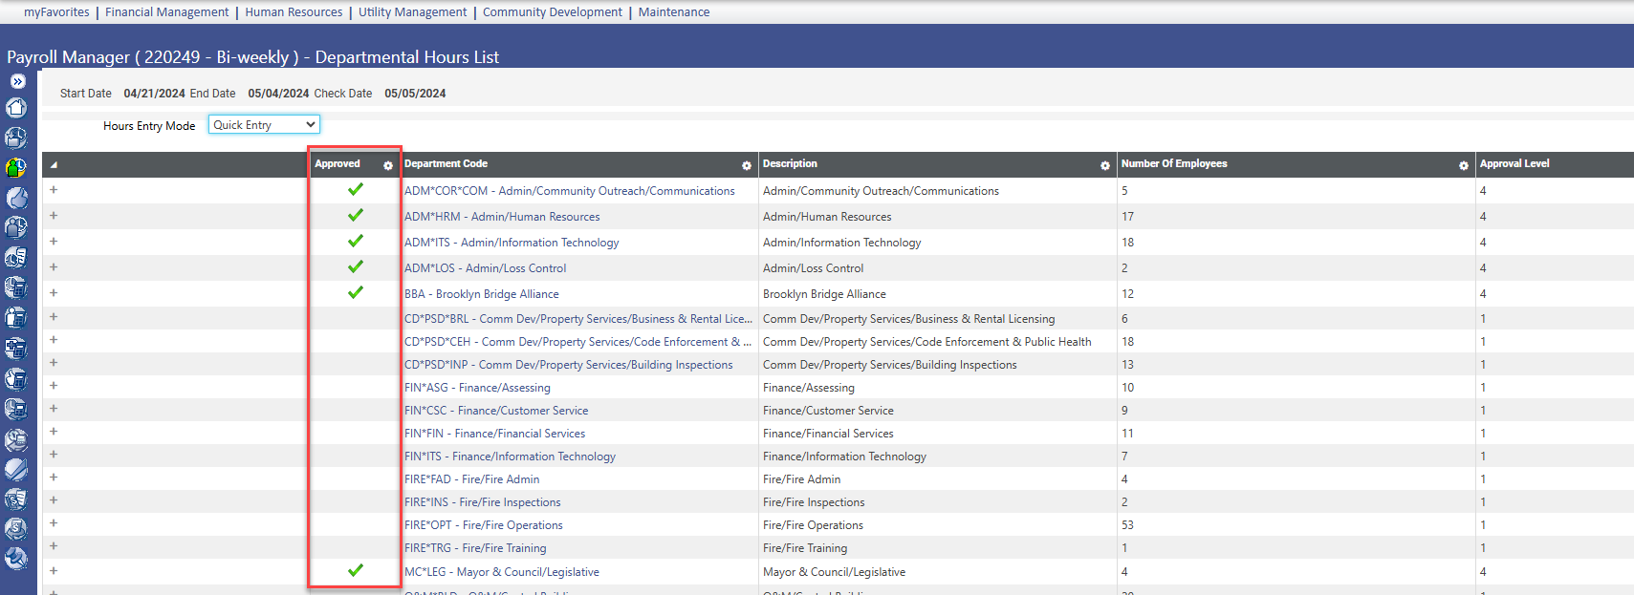The image size is (1634, 595).
Task: Open the myFavorites menu
Action: (56, 12)
